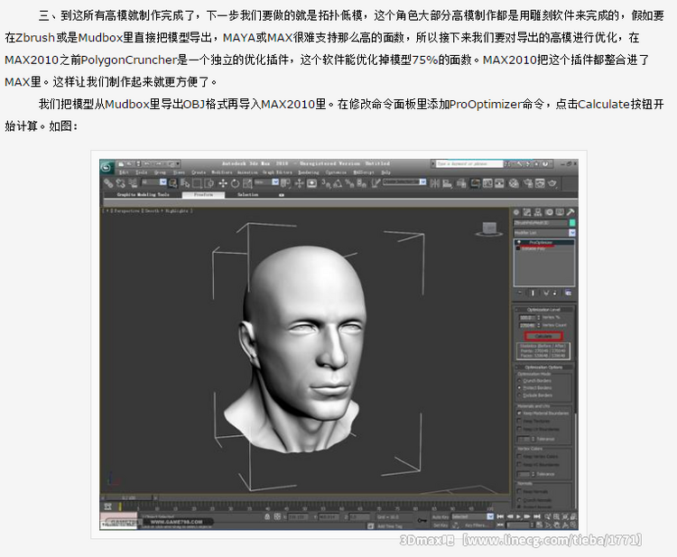Select the Move transform tool
The height and width of the screenshot is (557, 677).
[x=223, y=183]
